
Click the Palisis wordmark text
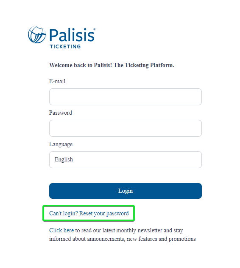coord(72,35)
